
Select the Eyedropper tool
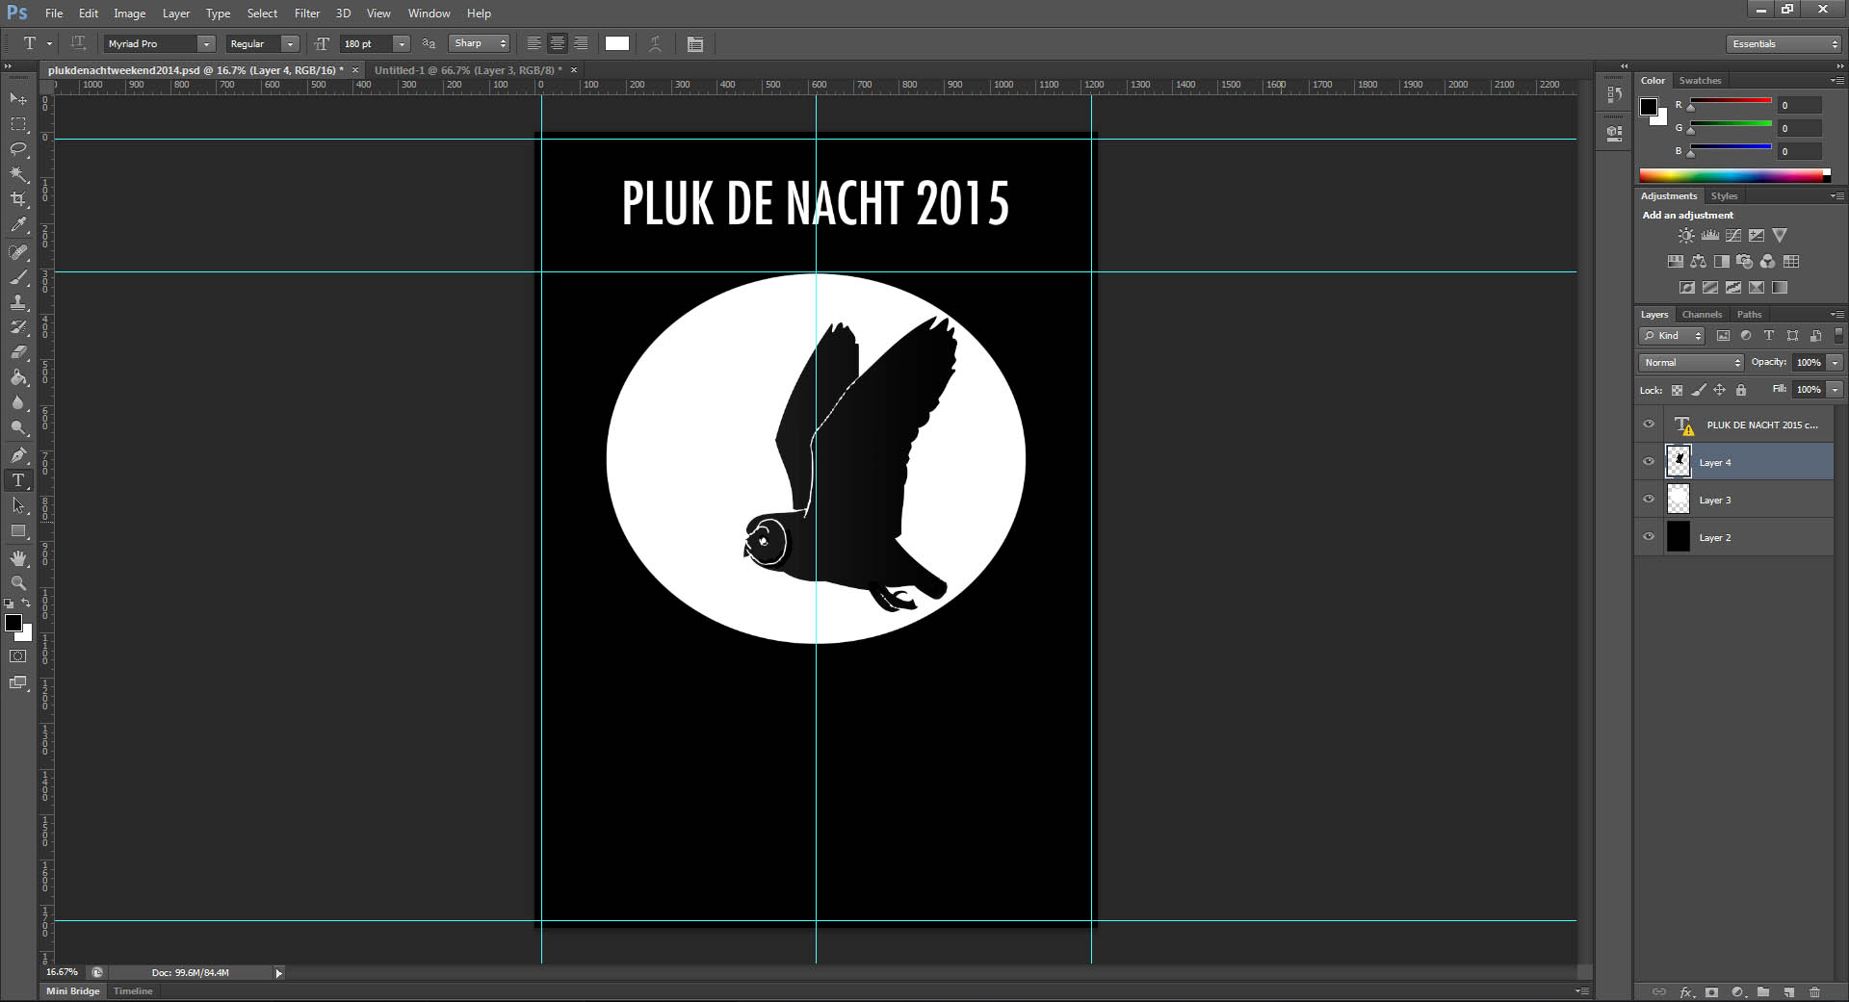tap(18, 225)
